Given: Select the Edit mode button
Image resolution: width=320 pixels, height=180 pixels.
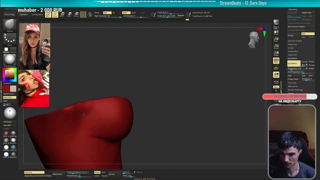Looking at the screenshot, I should coord(48,14).
